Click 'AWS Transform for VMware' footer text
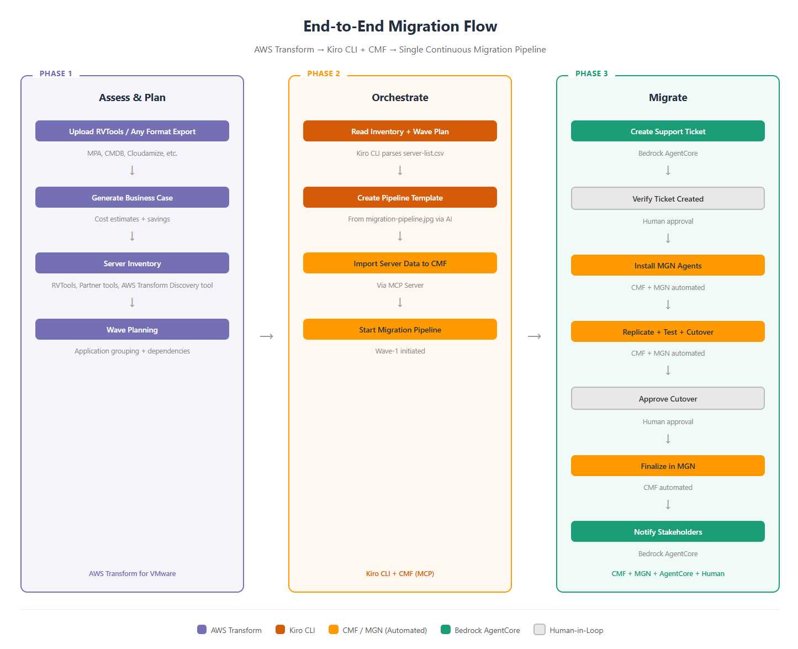Image resolution: width=798 pixels, height=649 pixels. 132,574
